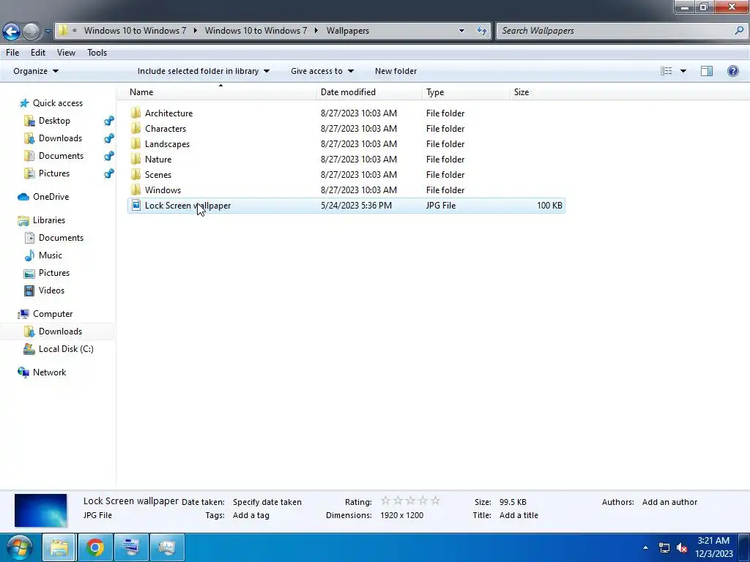Open the Edit menu
Screen dimensions: 750x562
[38, 53]
